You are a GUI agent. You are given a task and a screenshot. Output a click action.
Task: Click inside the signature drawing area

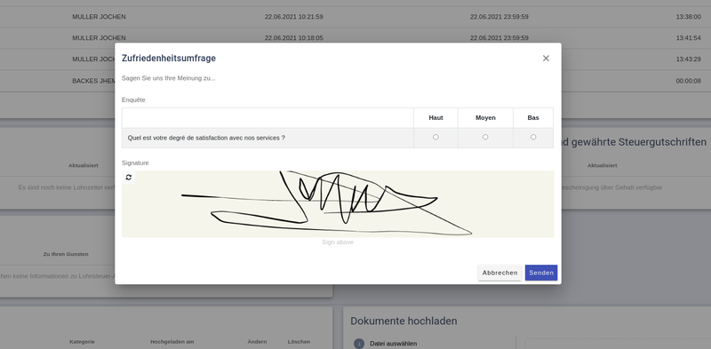pos(338,204)
